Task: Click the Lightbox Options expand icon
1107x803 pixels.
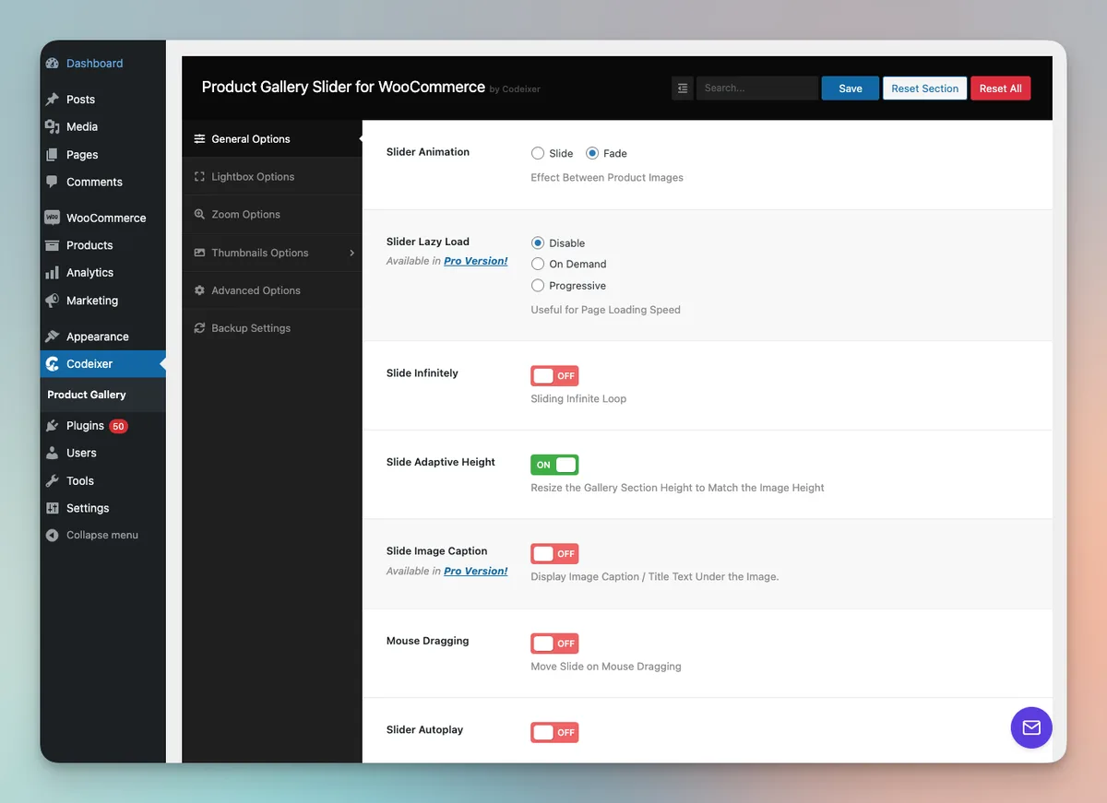Action: (199, 177)
